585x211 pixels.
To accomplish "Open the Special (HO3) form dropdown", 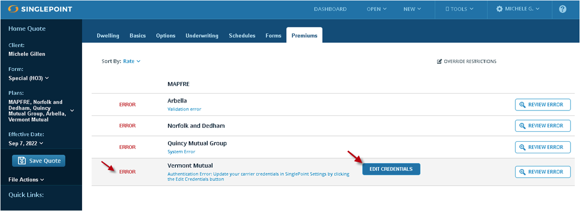I will tap(29, 78).
